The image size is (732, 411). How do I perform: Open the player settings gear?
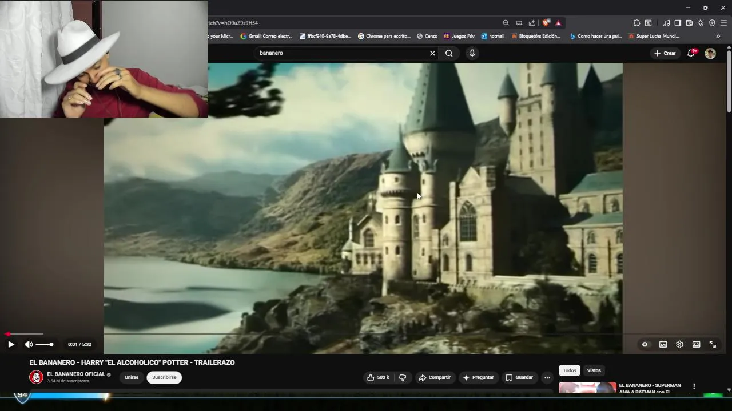pyautogui.click(x=679, y=344)
